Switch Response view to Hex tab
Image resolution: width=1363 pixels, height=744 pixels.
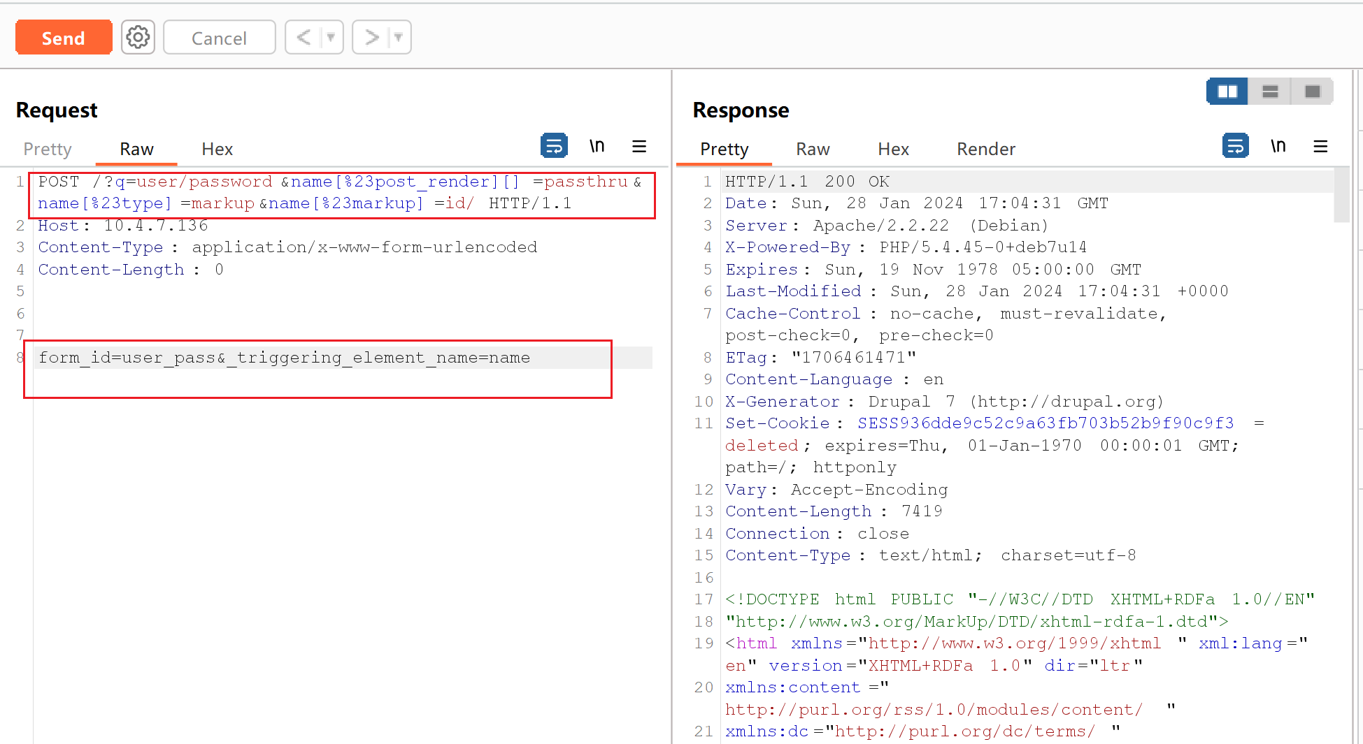893,149
